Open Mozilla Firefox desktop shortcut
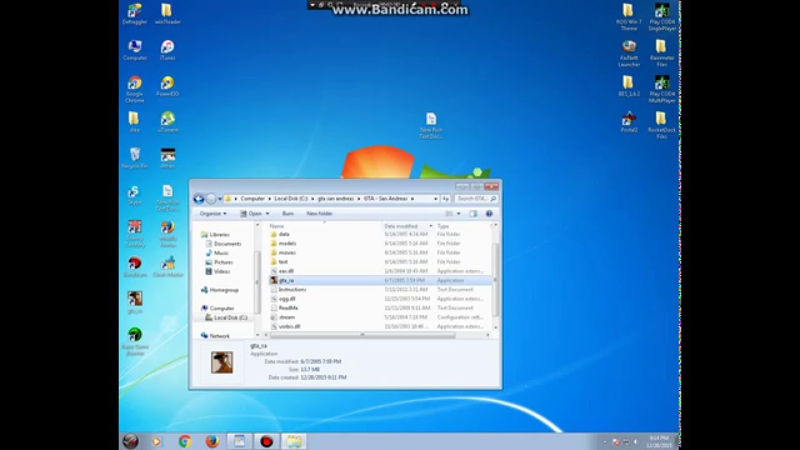This screenshot has height=450, width=800. 167,234
